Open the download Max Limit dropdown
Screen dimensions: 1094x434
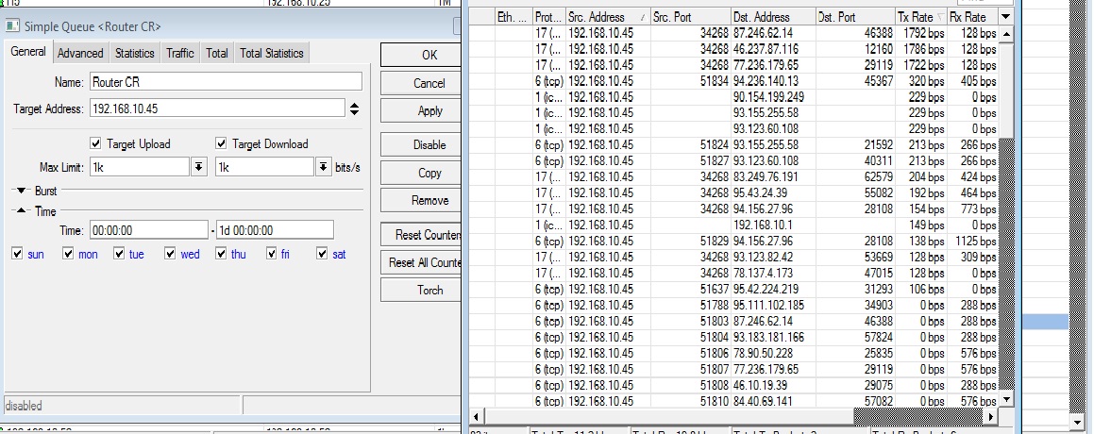tap(324, 167)
